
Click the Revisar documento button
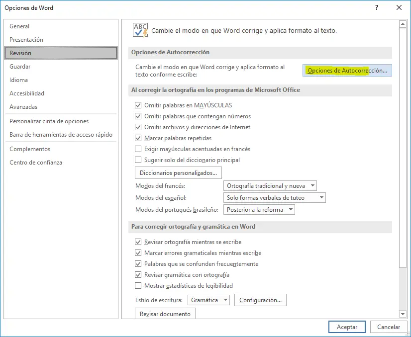(165, 314)
